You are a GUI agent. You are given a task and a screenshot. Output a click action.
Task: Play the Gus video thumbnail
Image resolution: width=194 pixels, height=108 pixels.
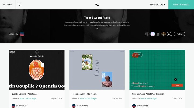[157, 70]
